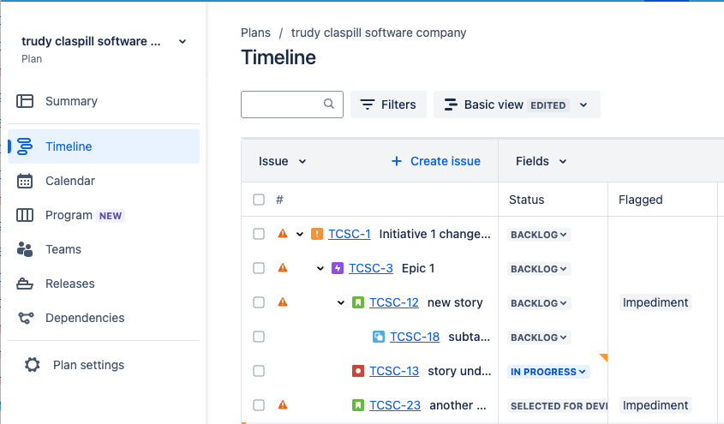This screenshot has height=424, width=724.
Task: Click the green story icon of TCSC-12
Action: (358, 302)
